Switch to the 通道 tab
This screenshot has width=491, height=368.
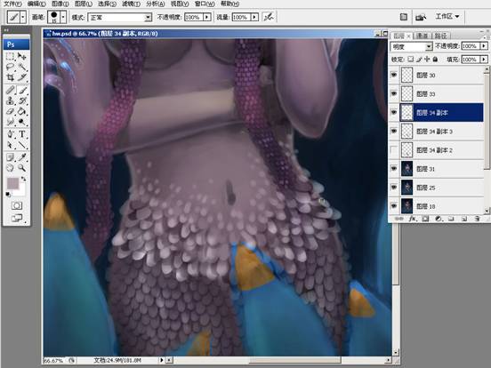[x=422, y=36]
